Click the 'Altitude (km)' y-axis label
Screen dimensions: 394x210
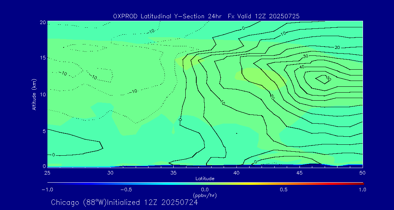pyautogui.click(x=34, y=94)
